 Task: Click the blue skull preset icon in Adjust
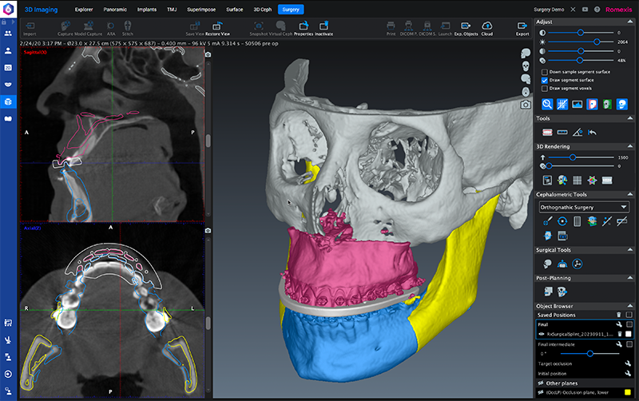[x=622, y=105]
